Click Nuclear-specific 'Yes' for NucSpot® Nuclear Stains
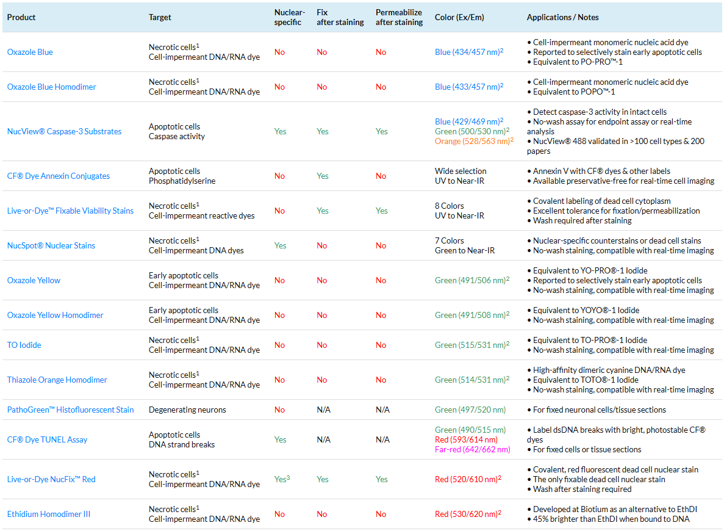 click(x=281, y=245)
